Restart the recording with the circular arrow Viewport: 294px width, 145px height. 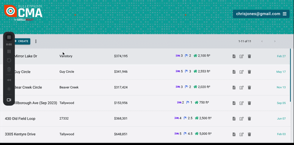(x=9, y=60)
